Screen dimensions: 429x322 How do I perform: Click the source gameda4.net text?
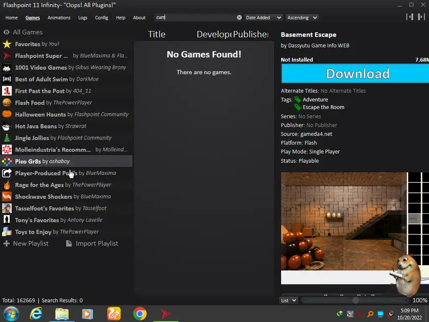point(316,134)
